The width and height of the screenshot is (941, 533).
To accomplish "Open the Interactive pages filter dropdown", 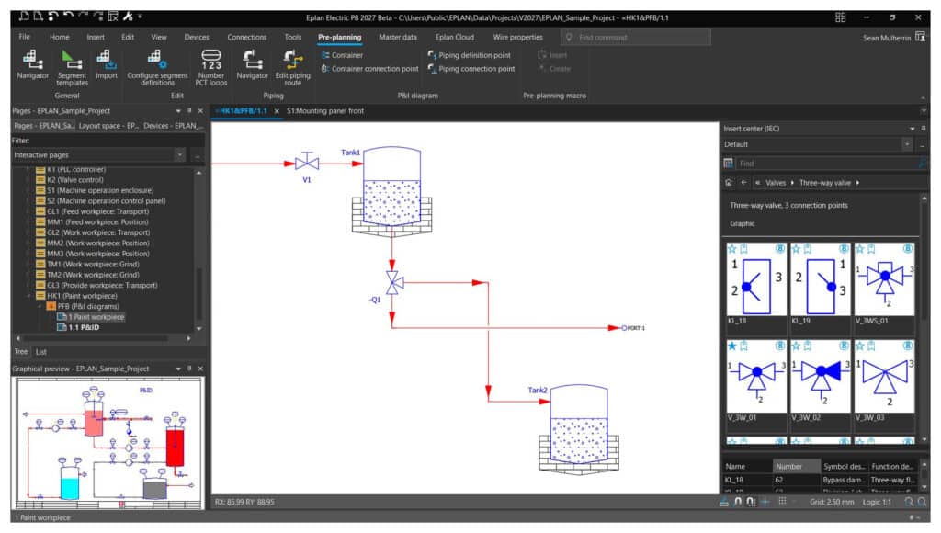I will click(x=179, y=155).
